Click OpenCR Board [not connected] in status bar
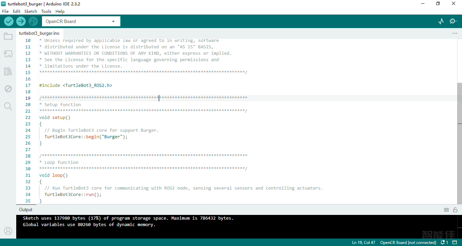Screen dimensions: 462x246 pyautogui.click(x=408, y=242)
